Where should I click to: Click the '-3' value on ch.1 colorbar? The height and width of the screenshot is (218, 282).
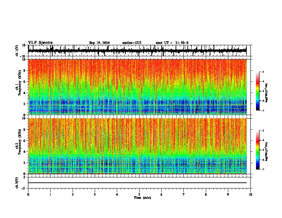[262, 72]
